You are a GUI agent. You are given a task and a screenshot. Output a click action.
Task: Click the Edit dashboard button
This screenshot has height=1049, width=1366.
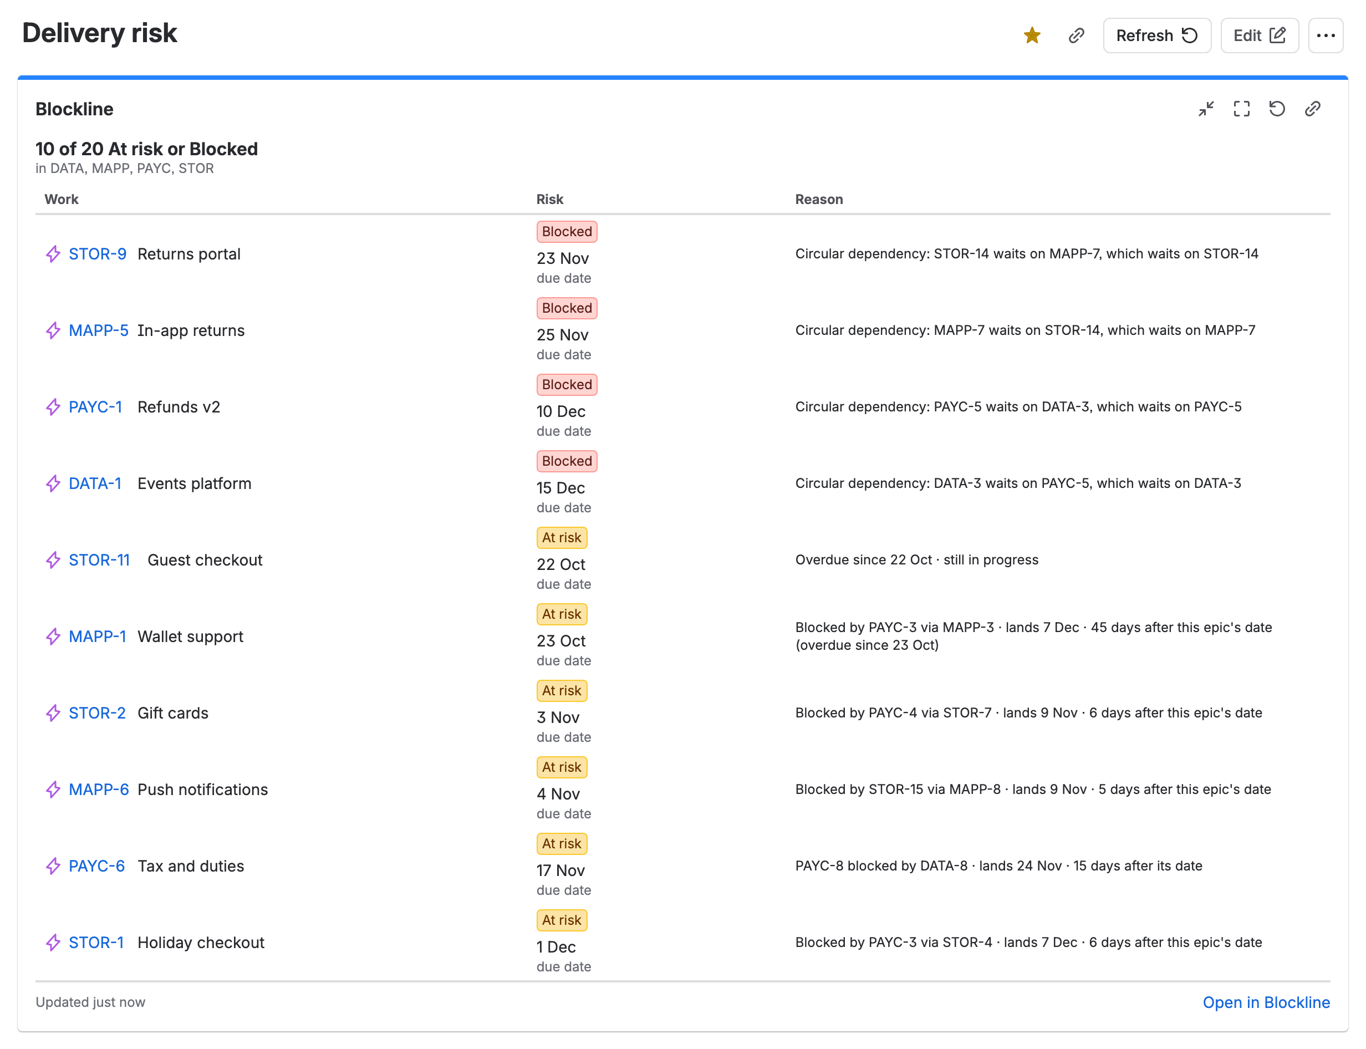coord(1259,35)
